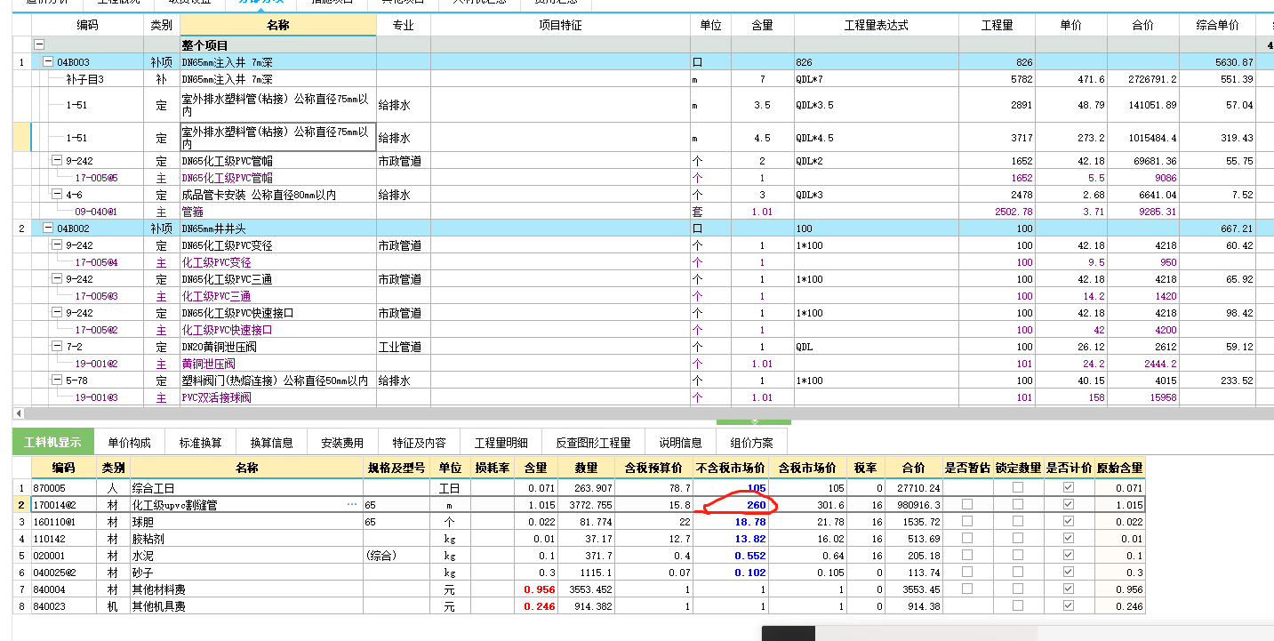The image size is (1274, 641).
Task: Toggle 锁定数量 for 综合工日 row
Action: point(1018,487)
